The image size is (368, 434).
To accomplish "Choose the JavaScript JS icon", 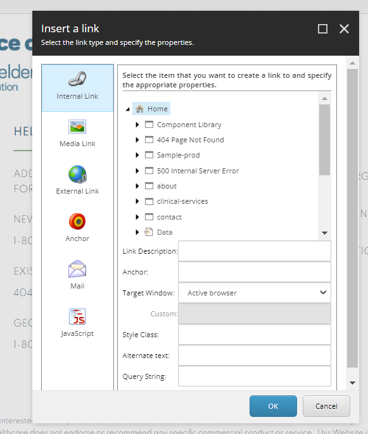I will (x=77, y=316).
